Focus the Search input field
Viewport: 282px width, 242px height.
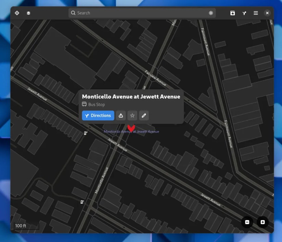point(142,13)
